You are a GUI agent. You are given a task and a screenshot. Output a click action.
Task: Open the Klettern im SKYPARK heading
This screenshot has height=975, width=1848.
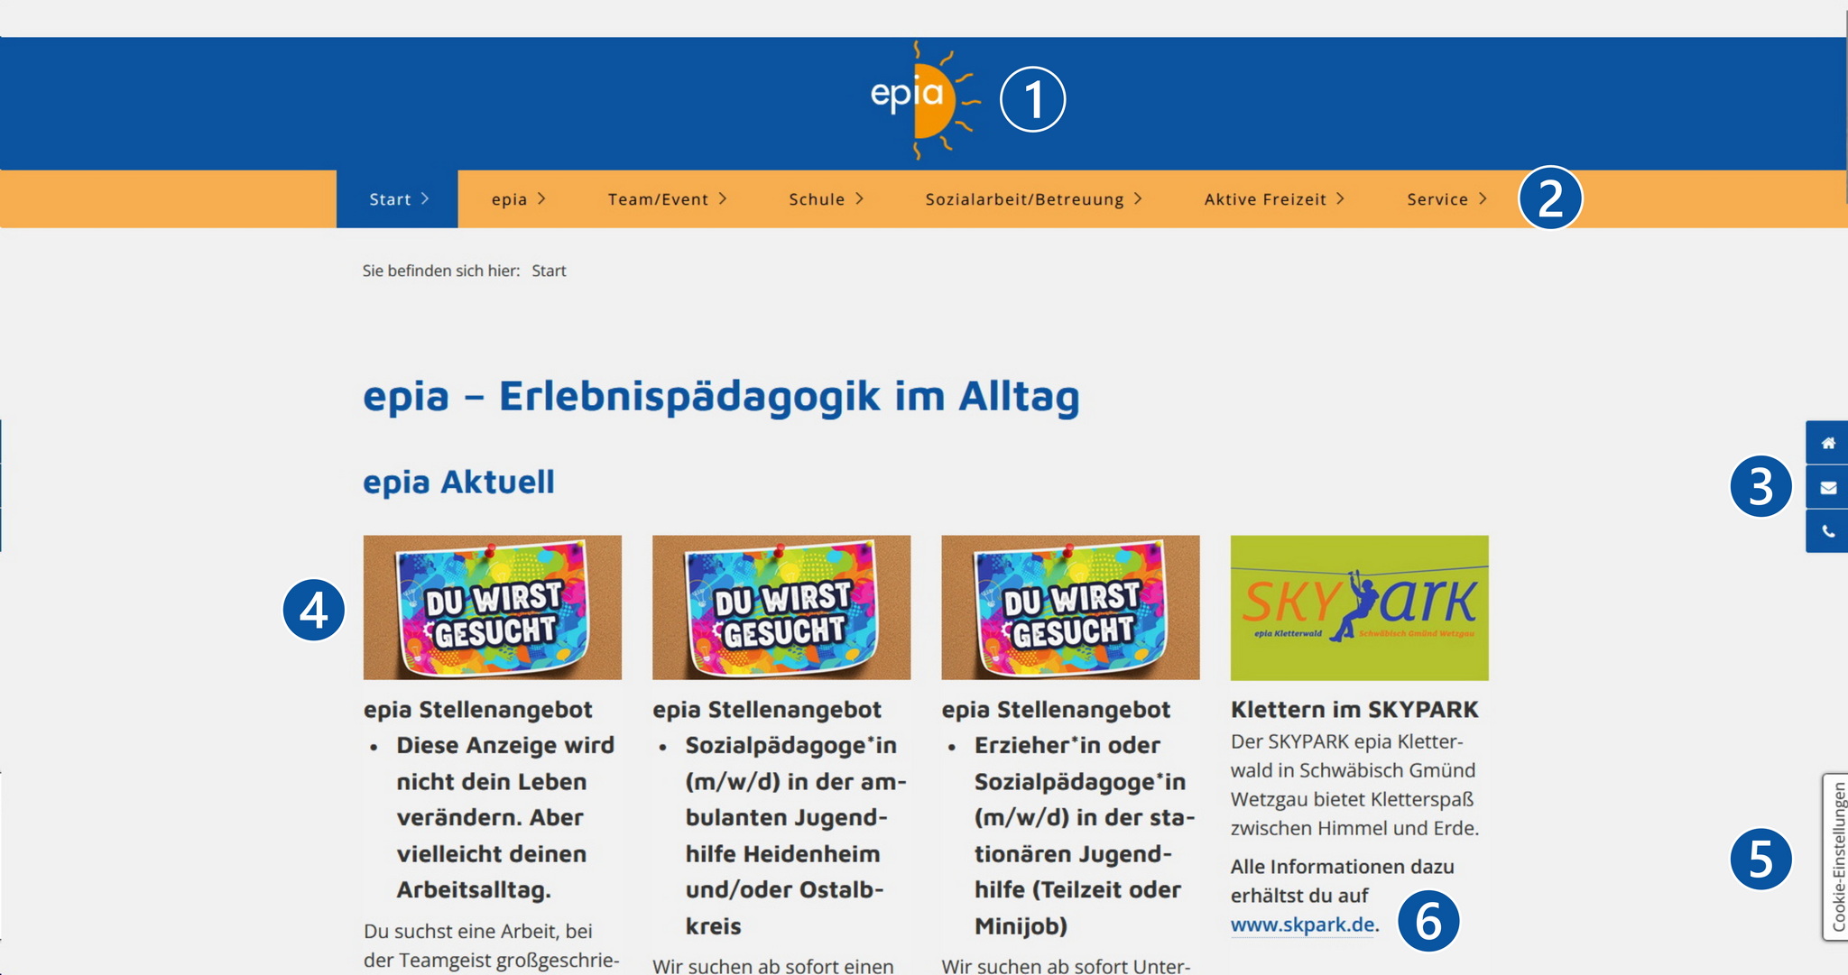point(1354,710)
